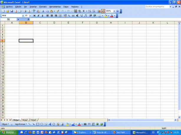Click the 'Escriba una pregunta' help box

pyautogui.click(x=157, y=7)
